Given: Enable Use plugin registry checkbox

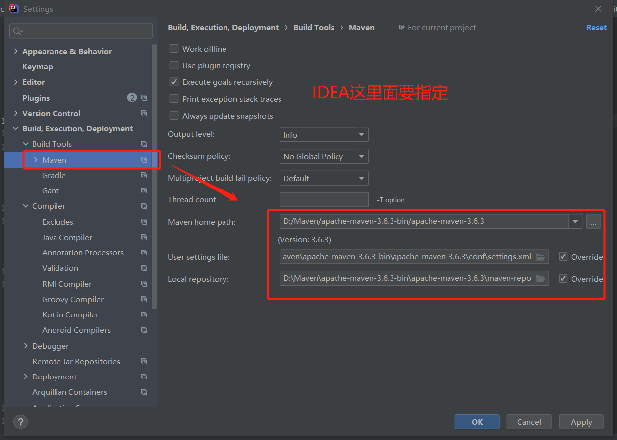Looking at the screenshot, I should point(174,65).
